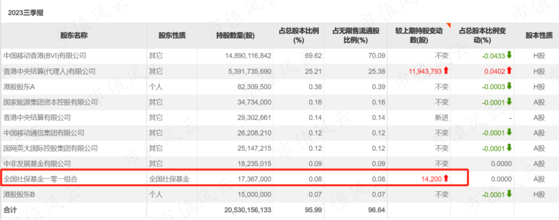
Task: Click total holding 20,530,156,133
Action: 248,210
